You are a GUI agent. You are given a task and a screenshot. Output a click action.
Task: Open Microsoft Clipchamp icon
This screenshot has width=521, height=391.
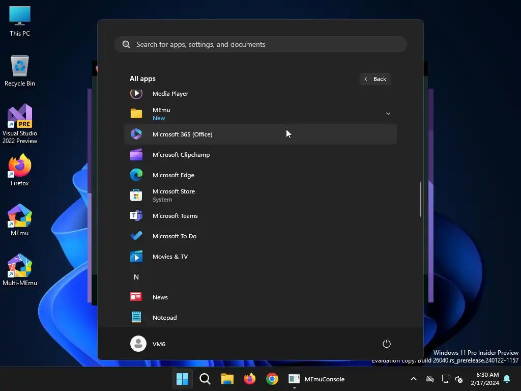(x=136, y=155)
